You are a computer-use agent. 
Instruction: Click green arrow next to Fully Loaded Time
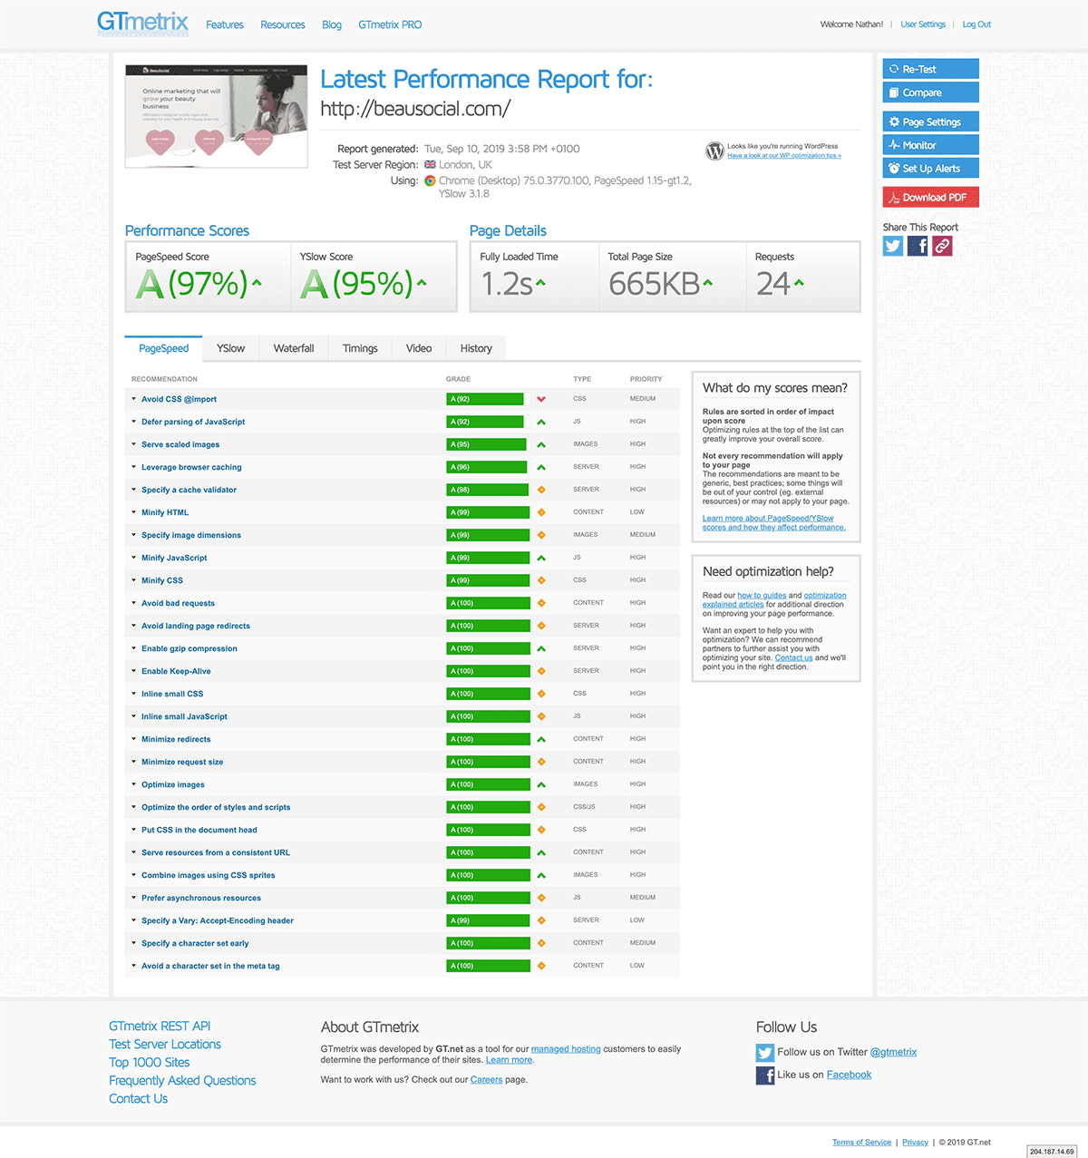[541, 283]
